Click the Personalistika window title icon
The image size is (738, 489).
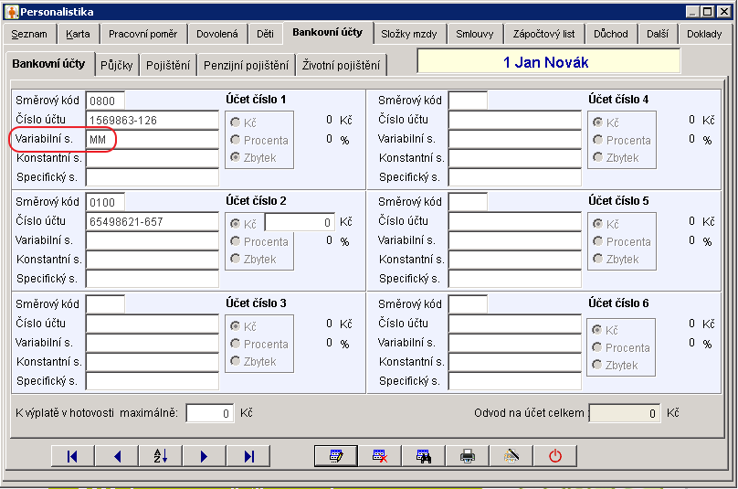pyautogui.click(x=11, y=12)
